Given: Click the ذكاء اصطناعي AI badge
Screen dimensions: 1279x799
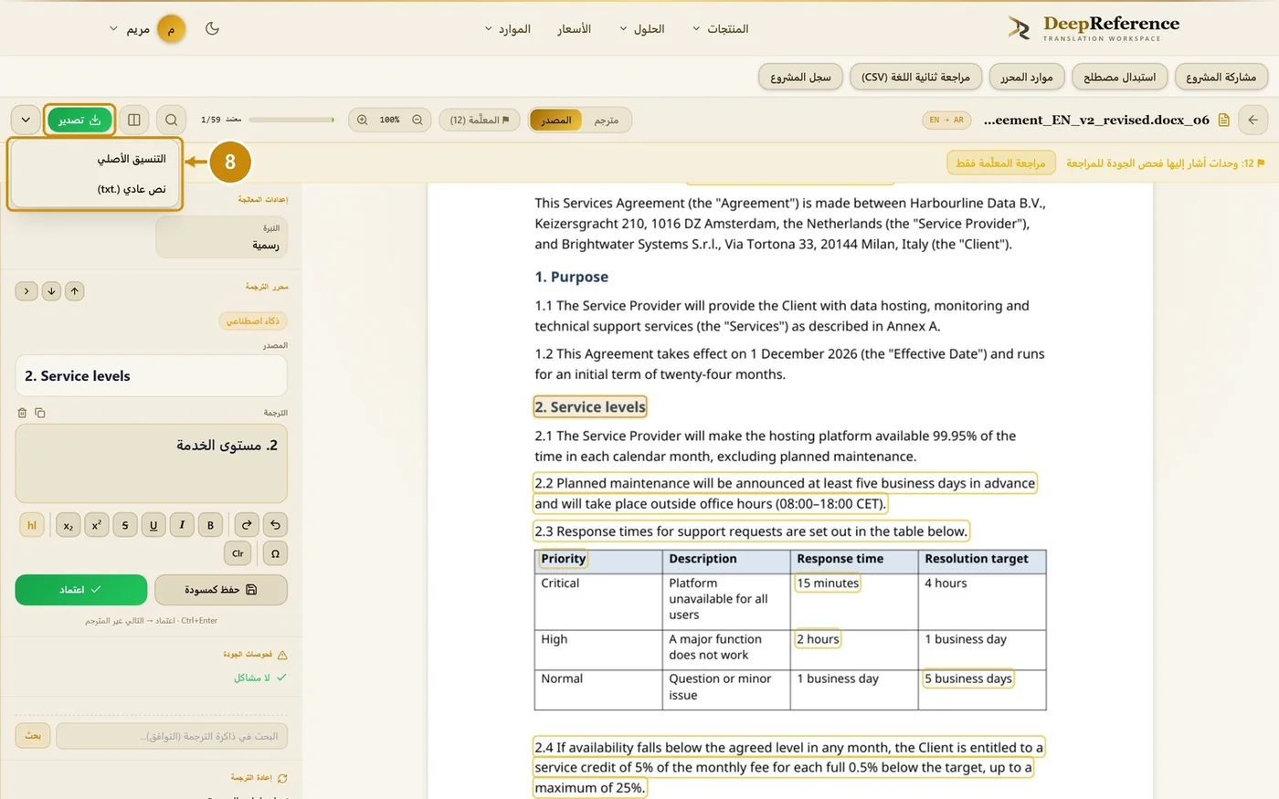Looking at the screenshot, I should [253, 321].
